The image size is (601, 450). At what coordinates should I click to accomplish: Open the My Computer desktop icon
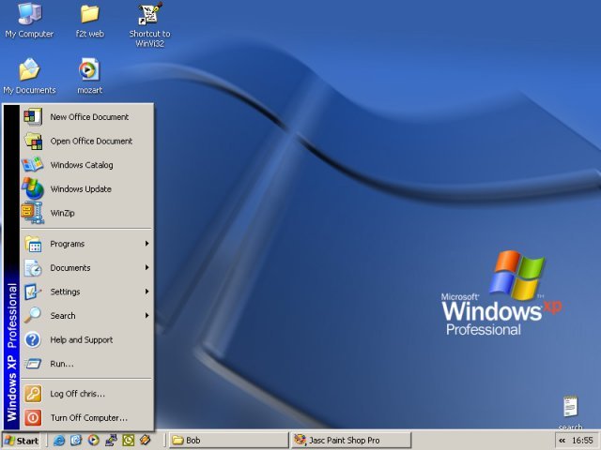(x=29, y=20)
